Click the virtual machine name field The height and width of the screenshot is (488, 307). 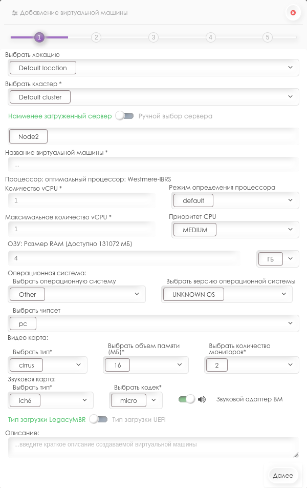[153, 165]
